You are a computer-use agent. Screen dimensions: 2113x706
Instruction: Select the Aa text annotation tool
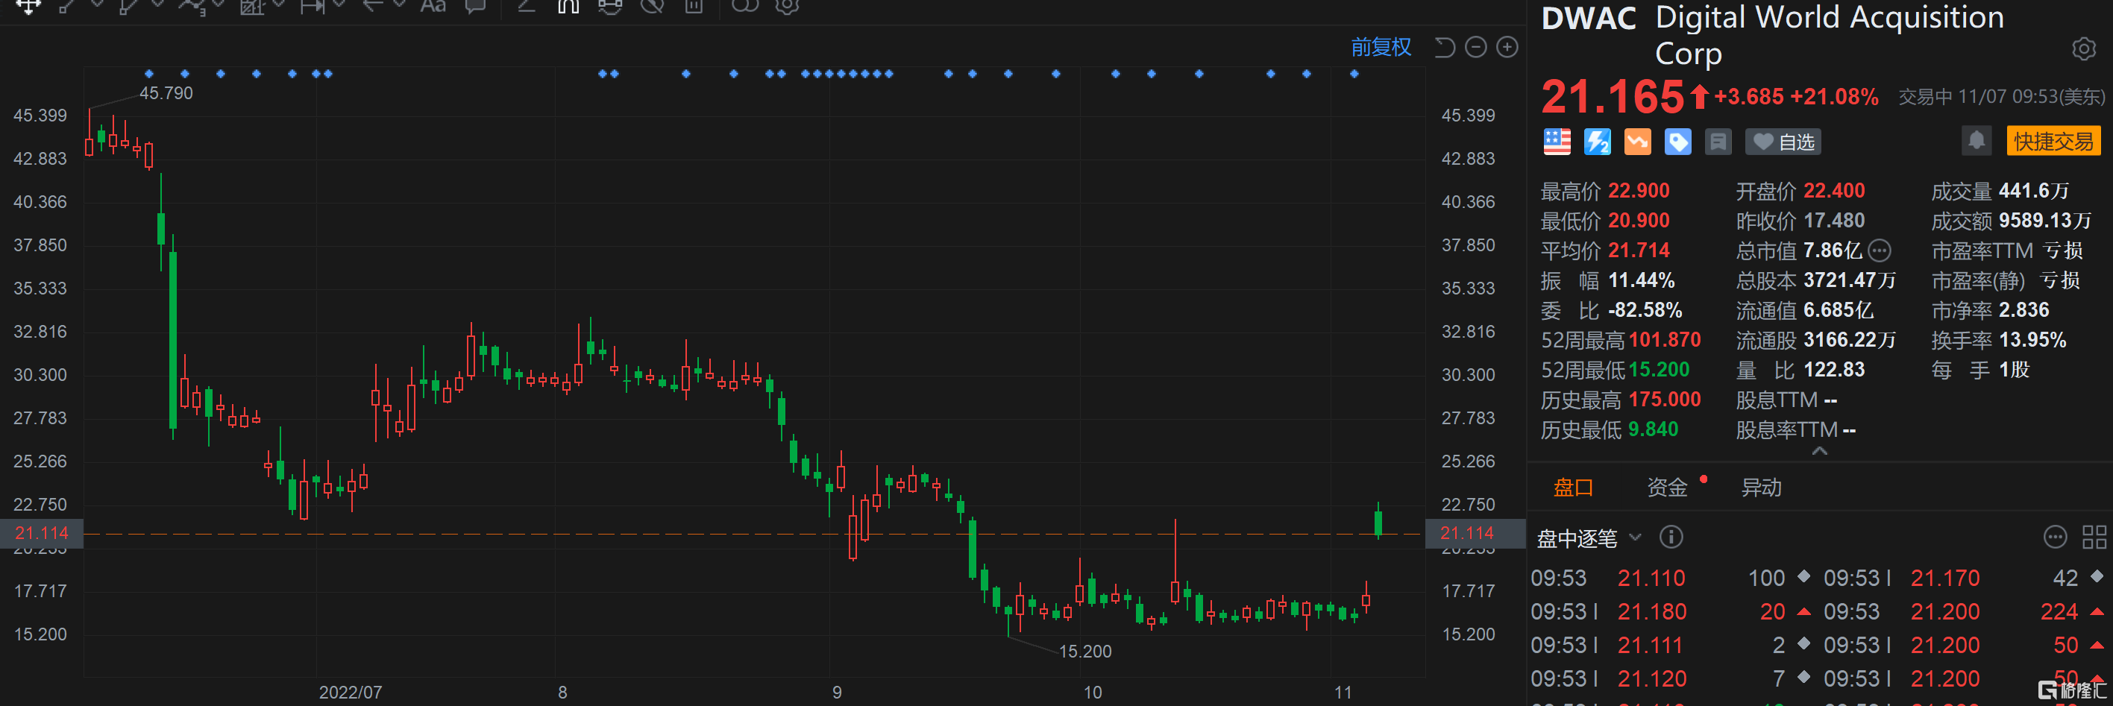(433, 6)
